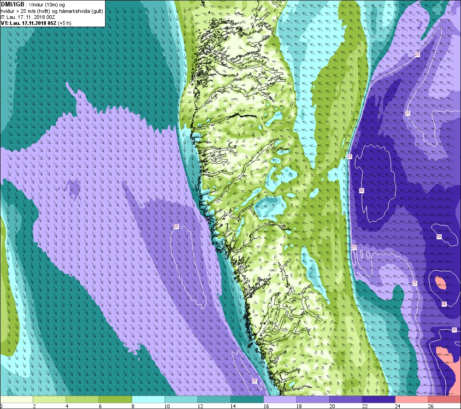Click the salmon 24–26 m/s legend swatch
The image size is (461, 409).
[x=412, y=399]
